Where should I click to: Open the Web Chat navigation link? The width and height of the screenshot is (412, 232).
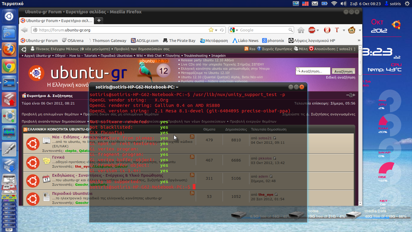[x=154, y=56]
